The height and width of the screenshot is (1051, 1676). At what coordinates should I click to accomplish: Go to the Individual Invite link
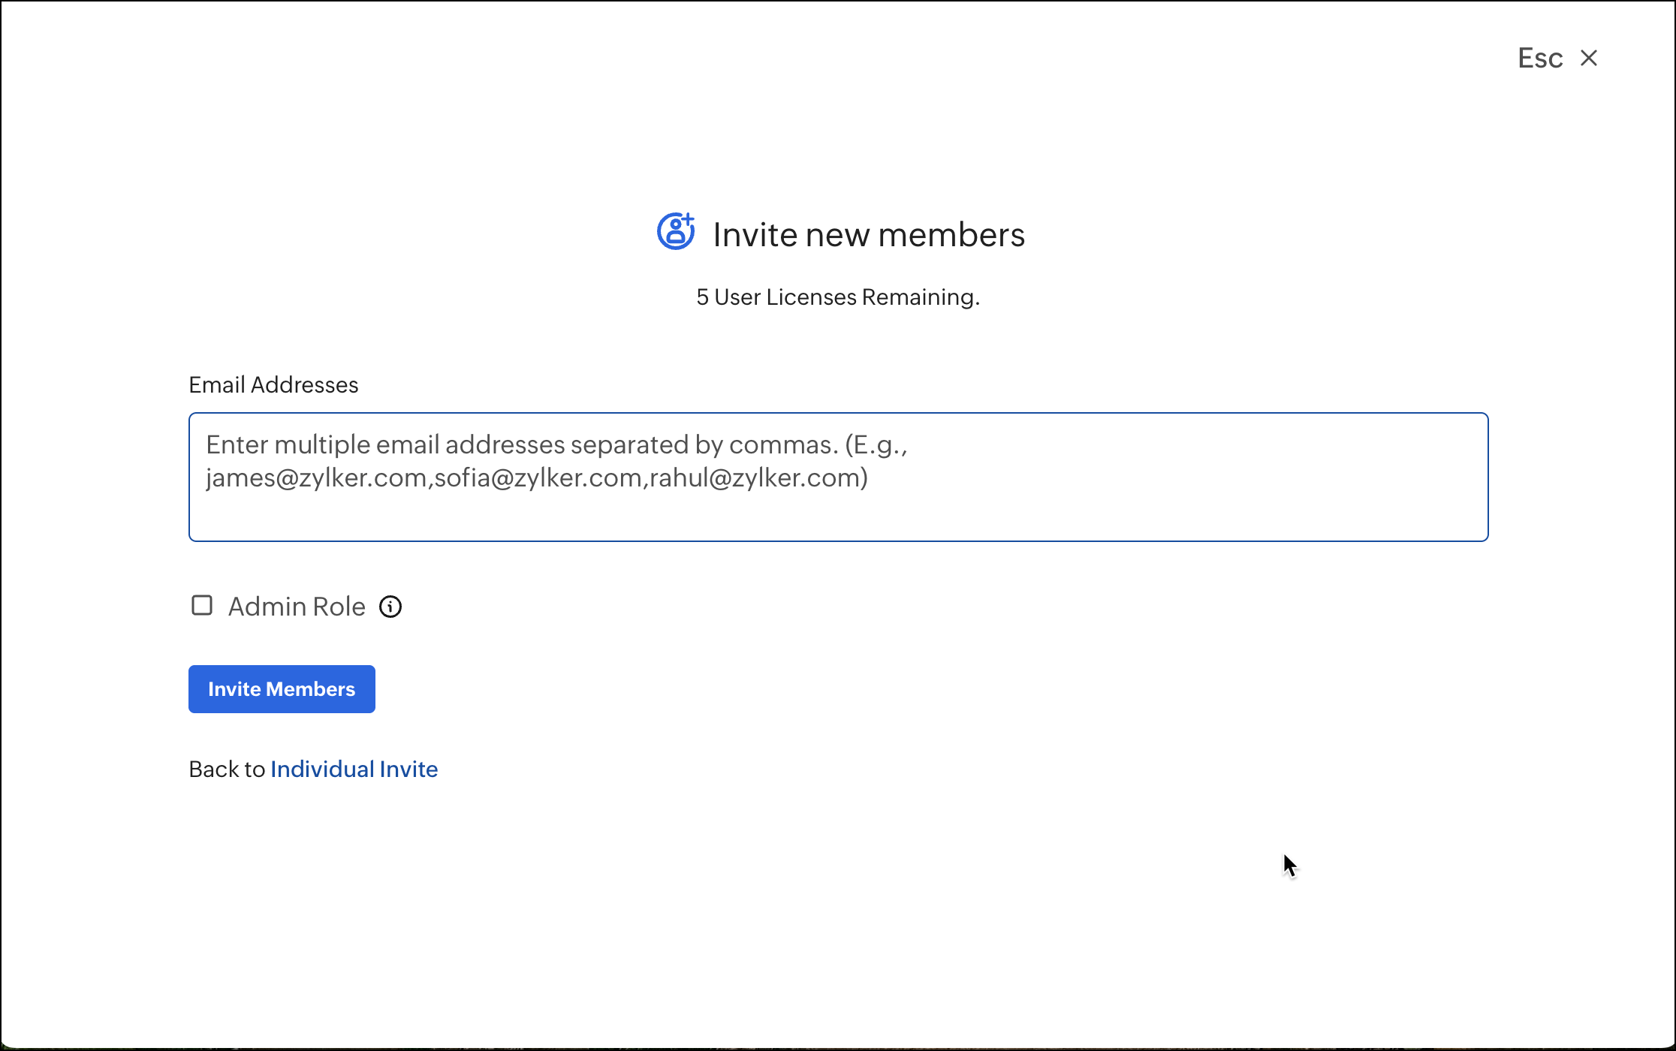click(354, 769)
